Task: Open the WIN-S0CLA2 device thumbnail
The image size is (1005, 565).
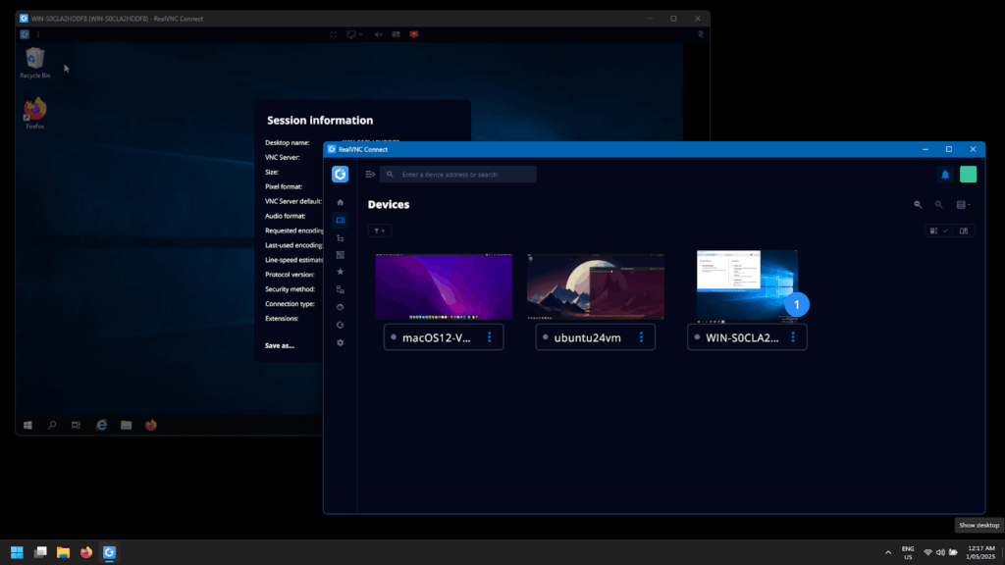Action: (747, 285)
